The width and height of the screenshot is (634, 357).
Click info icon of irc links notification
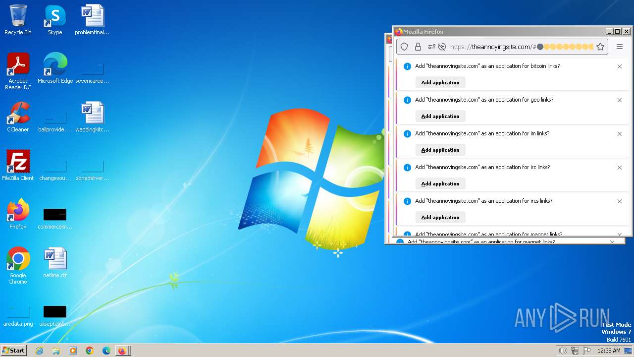pos(407,168)
